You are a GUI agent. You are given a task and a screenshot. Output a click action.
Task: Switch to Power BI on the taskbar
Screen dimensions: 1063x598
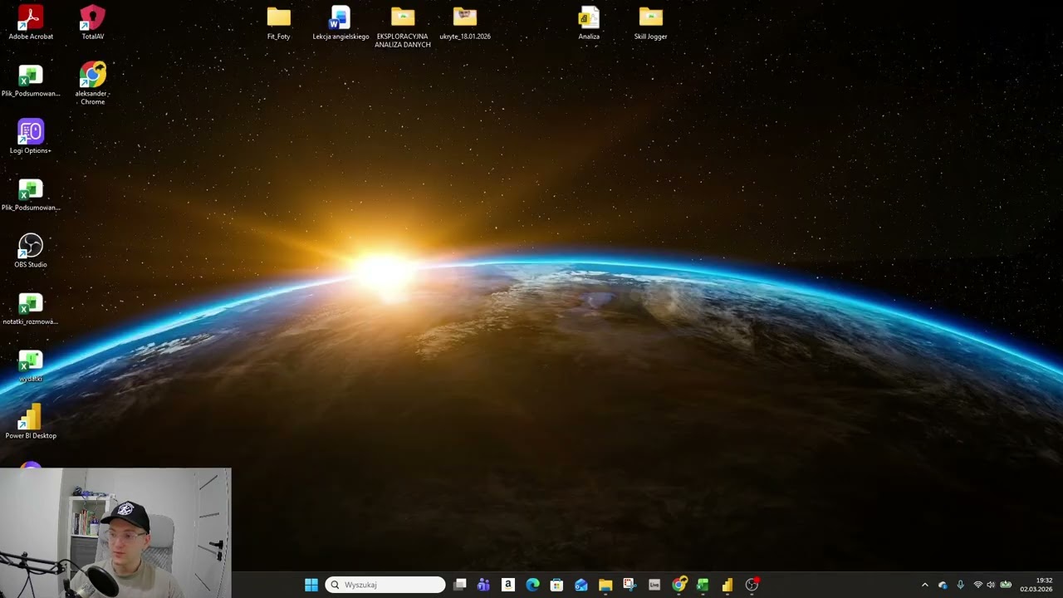point(727,585)
